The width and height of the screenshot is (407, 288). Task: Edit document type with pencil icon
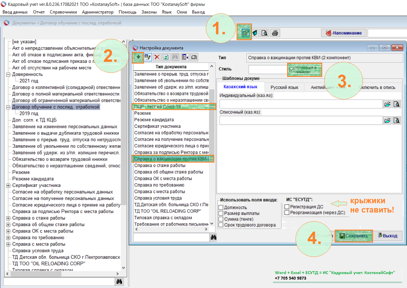pos(148,57)
